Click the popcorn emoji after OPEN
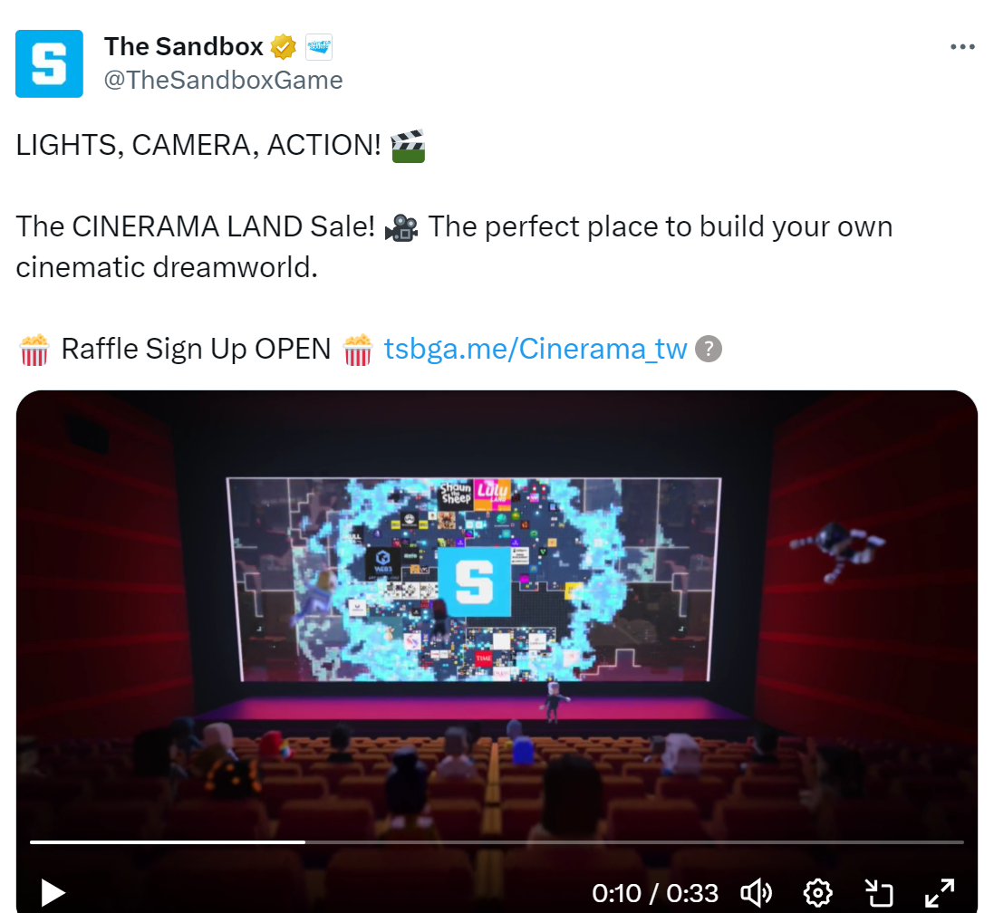The height and width of the screenshot is (913, 994). (x=358, y=350)
